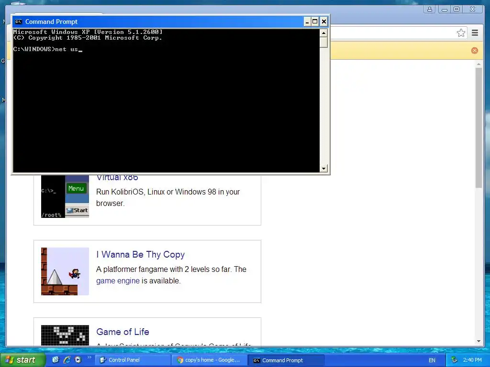Switch to Command Prompt taskbar button
Image resolution: width=490 pixels, height=367 pixels.
286,360
